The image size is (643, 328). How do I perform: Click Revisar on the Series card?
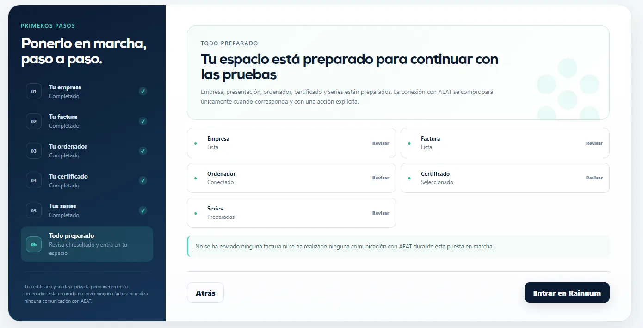[381, 213]
